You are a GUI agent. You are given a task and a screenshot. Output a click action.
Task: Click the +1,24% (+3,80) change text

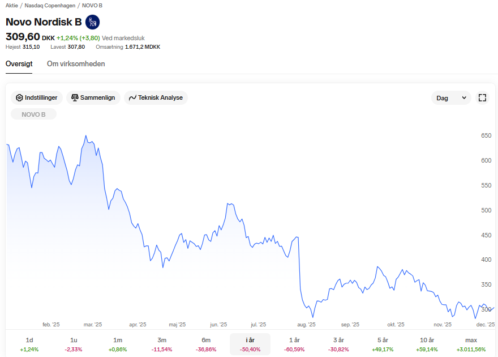pos(78,38)
